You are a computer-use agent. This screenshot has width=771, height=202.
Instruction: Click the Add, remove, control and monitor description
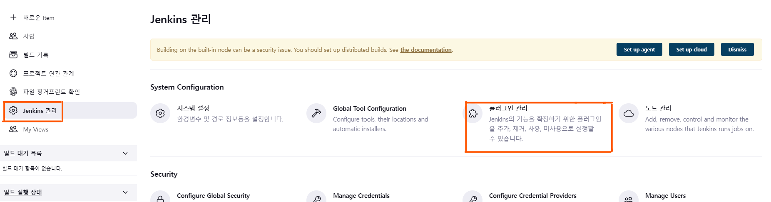699,124
